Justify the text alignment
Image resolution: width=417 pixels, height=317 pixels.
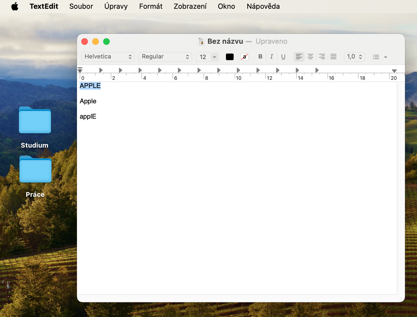[333, 57]
